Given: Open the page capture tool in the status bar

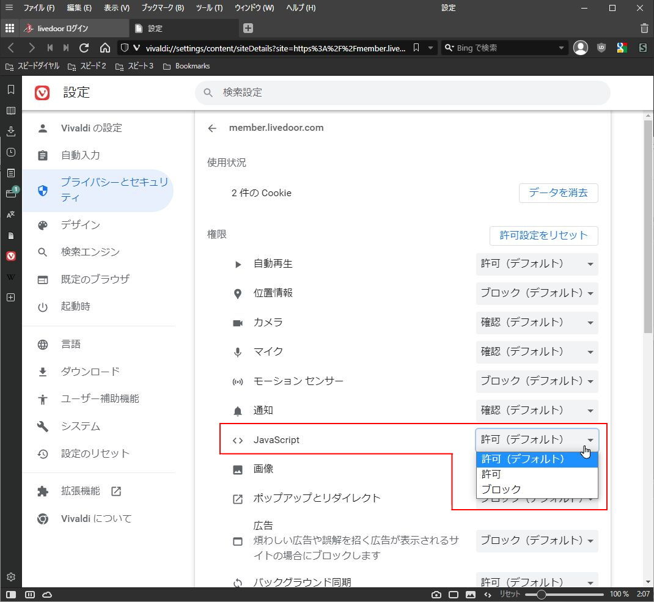Looking at the screenshot, I should [436, 594].
